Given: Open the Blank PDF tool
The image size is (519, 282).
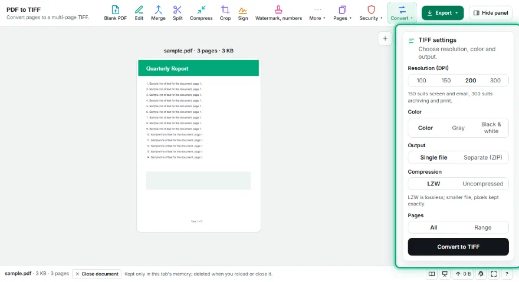Looking at the screenshot, I should pos(115,13).
